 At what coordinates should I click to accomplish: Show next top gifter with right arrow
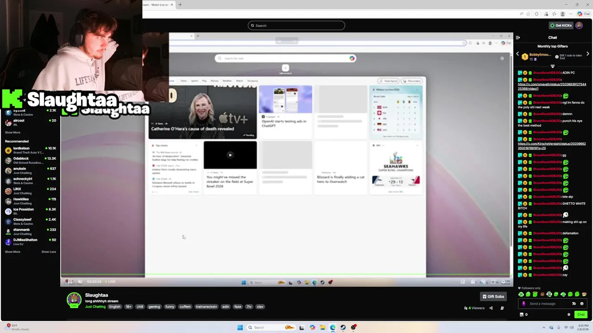click(588, 54)
